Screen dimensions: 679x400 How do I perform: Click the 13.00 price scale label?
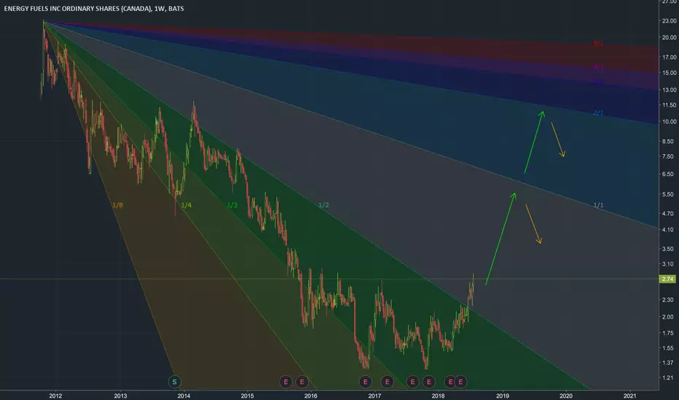tap(669, 90)
